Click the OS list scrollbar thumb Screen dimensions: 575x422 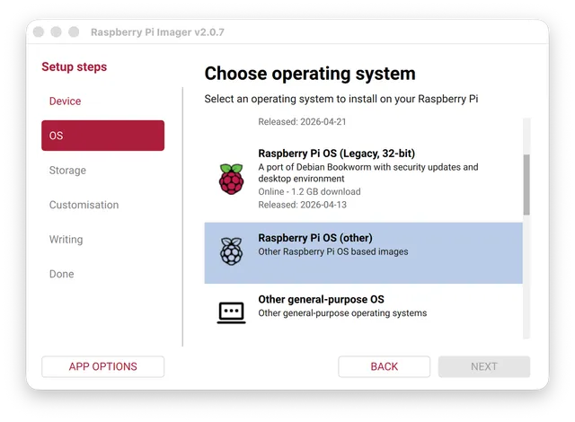tap(526, 185)
